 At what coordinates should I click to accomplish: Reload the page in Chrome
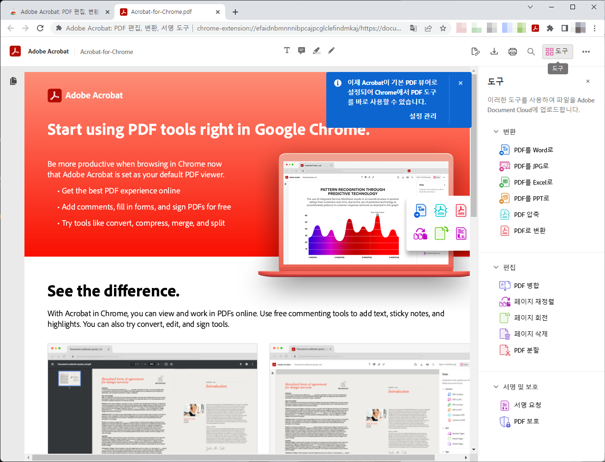40,28
